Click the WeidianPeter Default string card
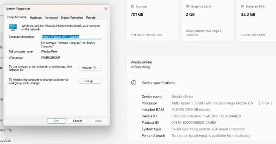Screen dimensions: 276x144 point(202,64)
